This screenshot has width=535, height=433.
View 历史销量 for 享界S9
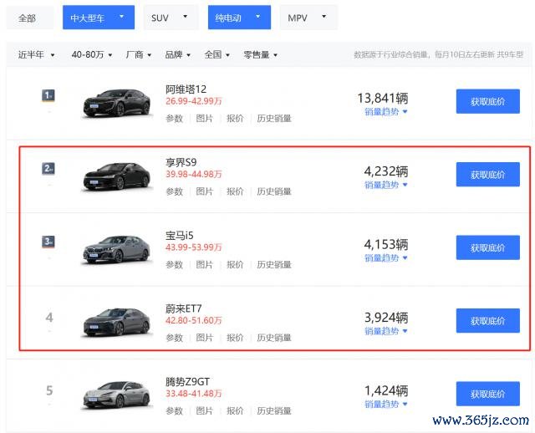coord(274,191)
